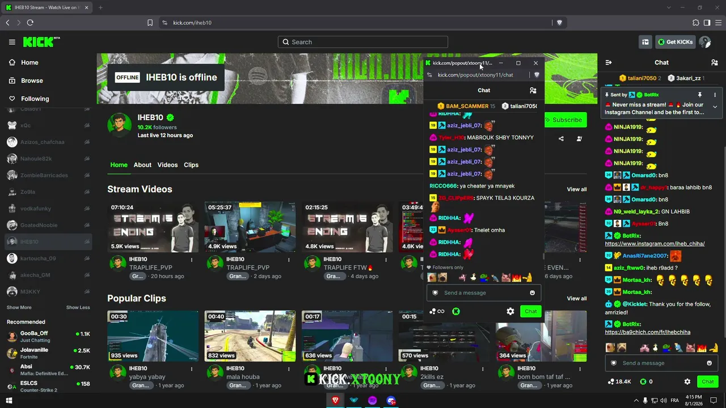
Task: View all Stream Videos
Action: click(577, 189)
